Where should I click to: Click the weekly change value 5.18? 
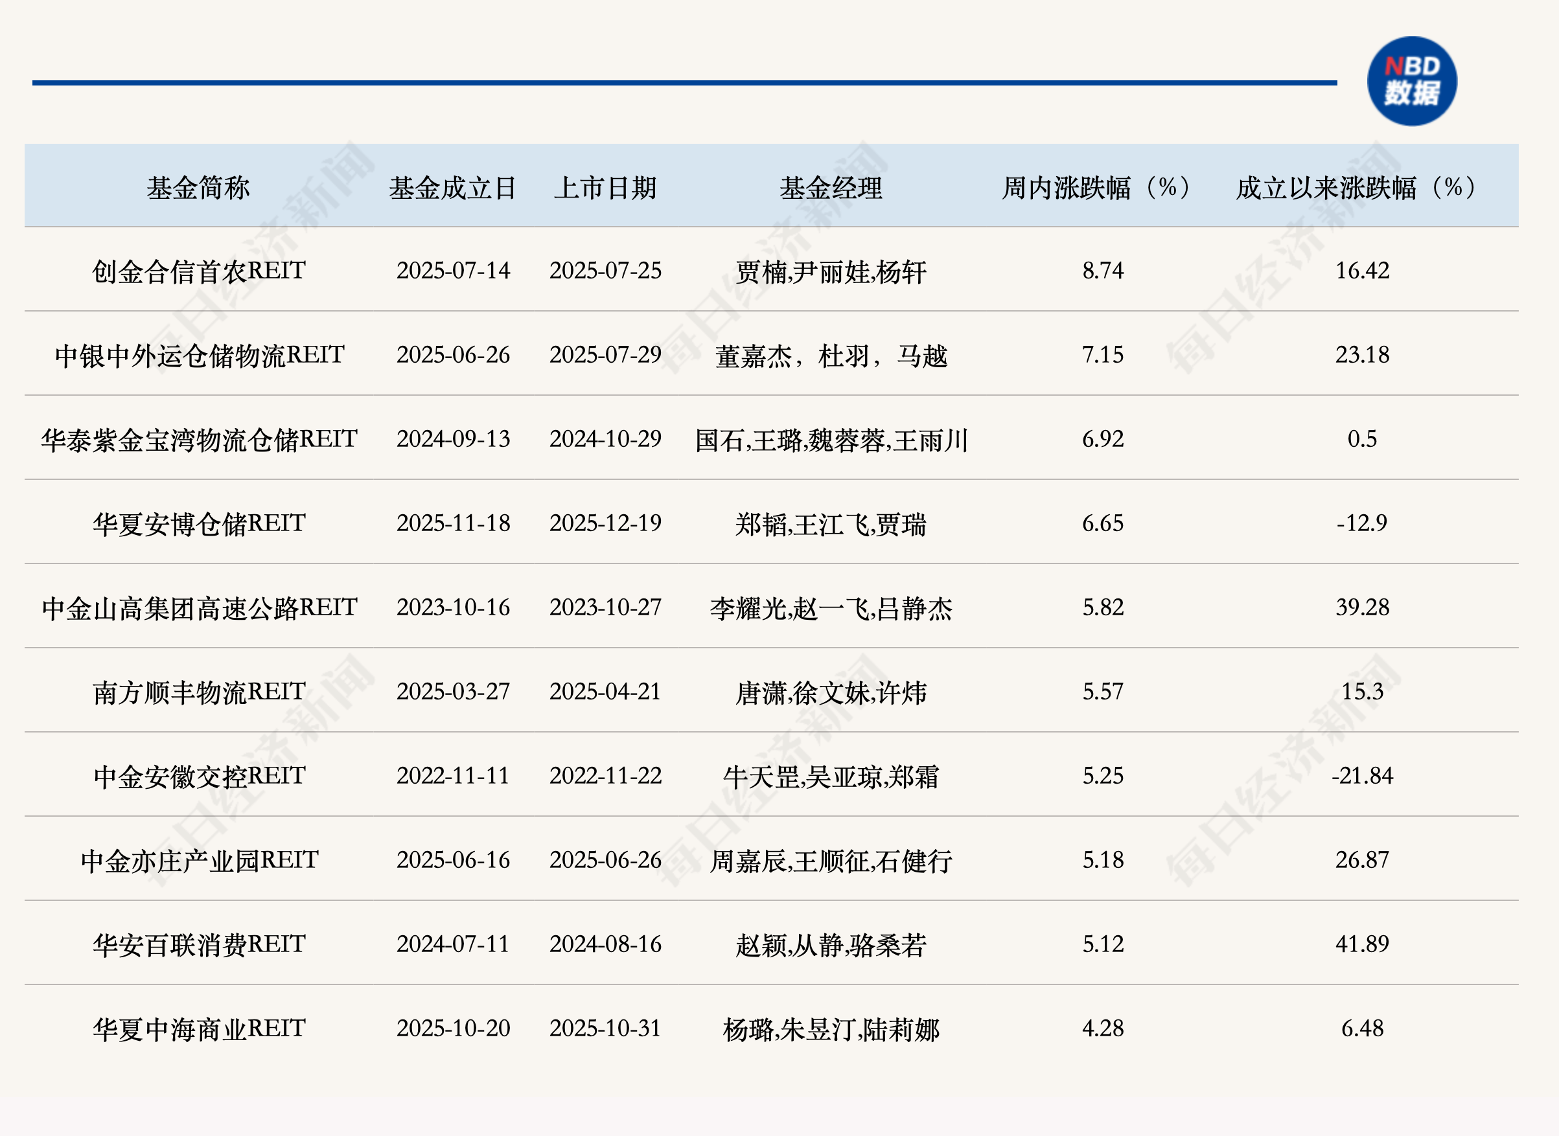tap(1103, 860)
